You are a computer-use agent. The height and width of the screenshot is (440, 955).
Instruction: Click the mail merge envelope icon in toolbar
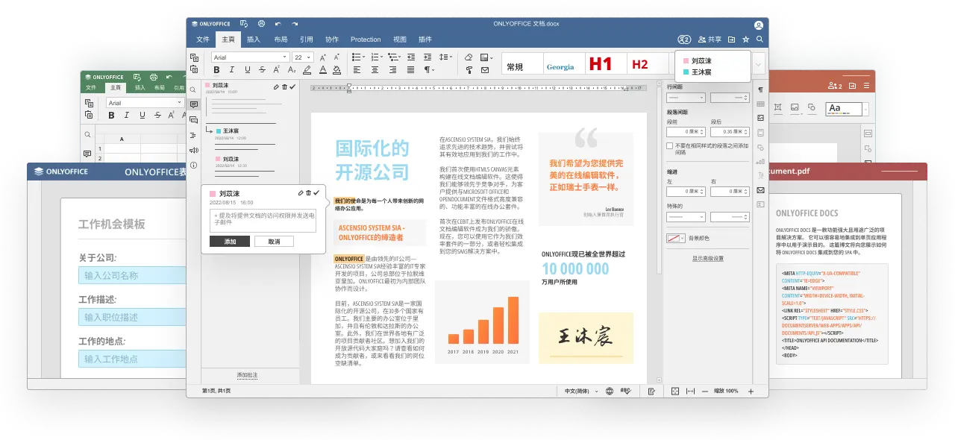485,70
